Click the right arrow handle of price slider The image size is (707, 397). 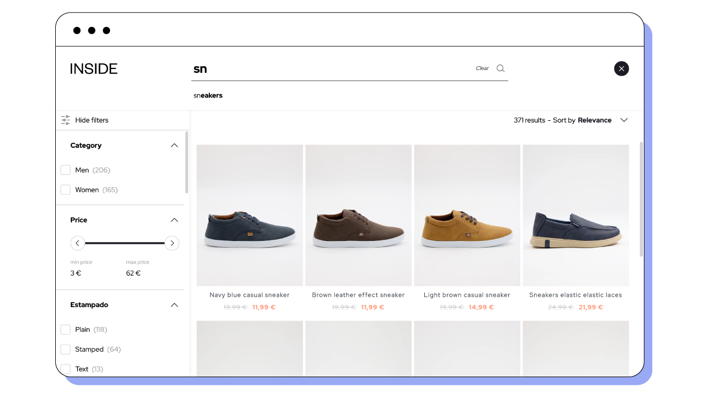pos(172,243)
